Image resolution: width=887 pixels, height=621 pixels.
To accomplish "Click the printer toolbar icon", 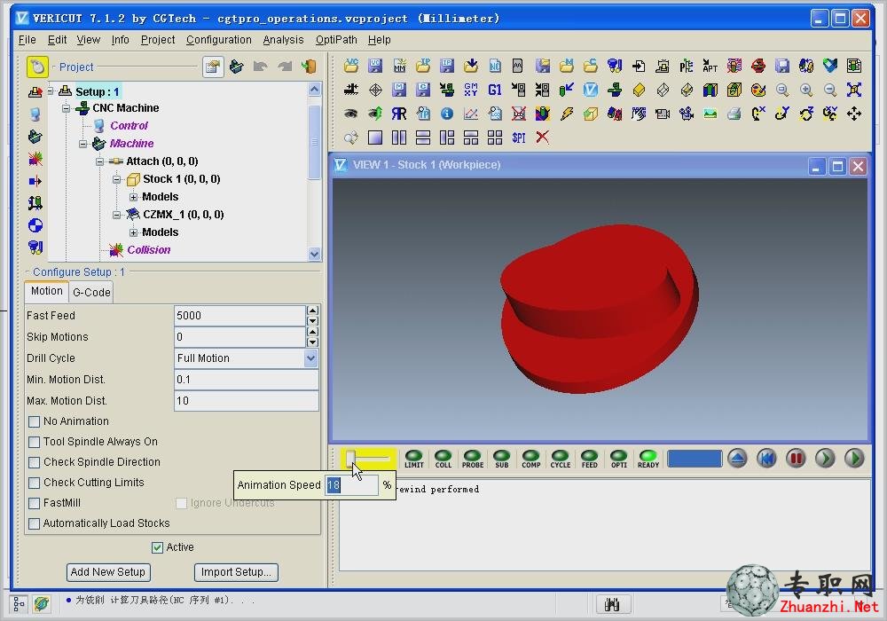I will (x=734, y=114).
